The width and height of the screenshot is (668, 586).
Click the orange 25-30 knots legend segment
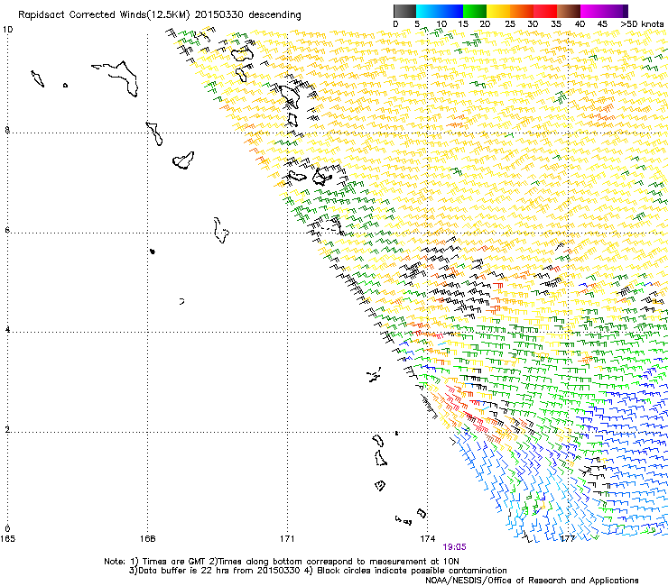522,11
